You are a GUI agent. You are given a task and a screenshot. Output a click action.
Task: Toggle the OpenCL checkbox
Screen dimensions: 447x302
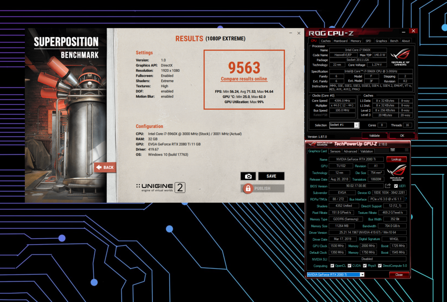[x=332, y=266]
